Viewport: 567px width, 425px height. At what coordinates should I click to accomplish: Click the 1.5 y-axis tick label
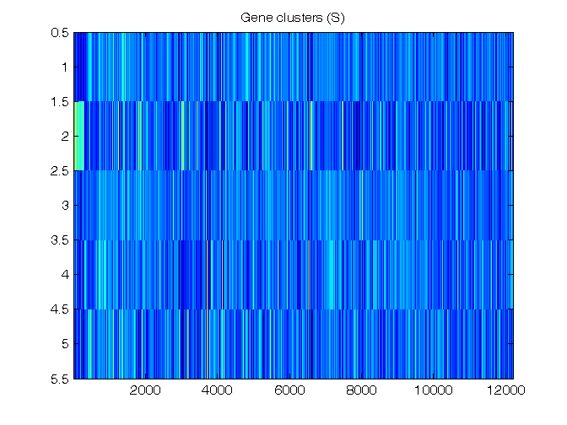tap(61, 102)
